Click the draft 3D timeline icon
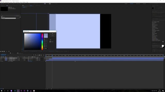This screenshot has width=165, height=92. point(36,55)
